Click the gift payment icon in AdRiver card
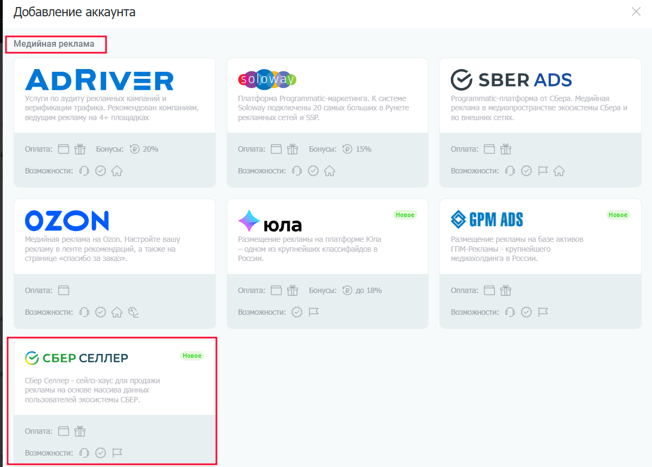 point(80,149)
